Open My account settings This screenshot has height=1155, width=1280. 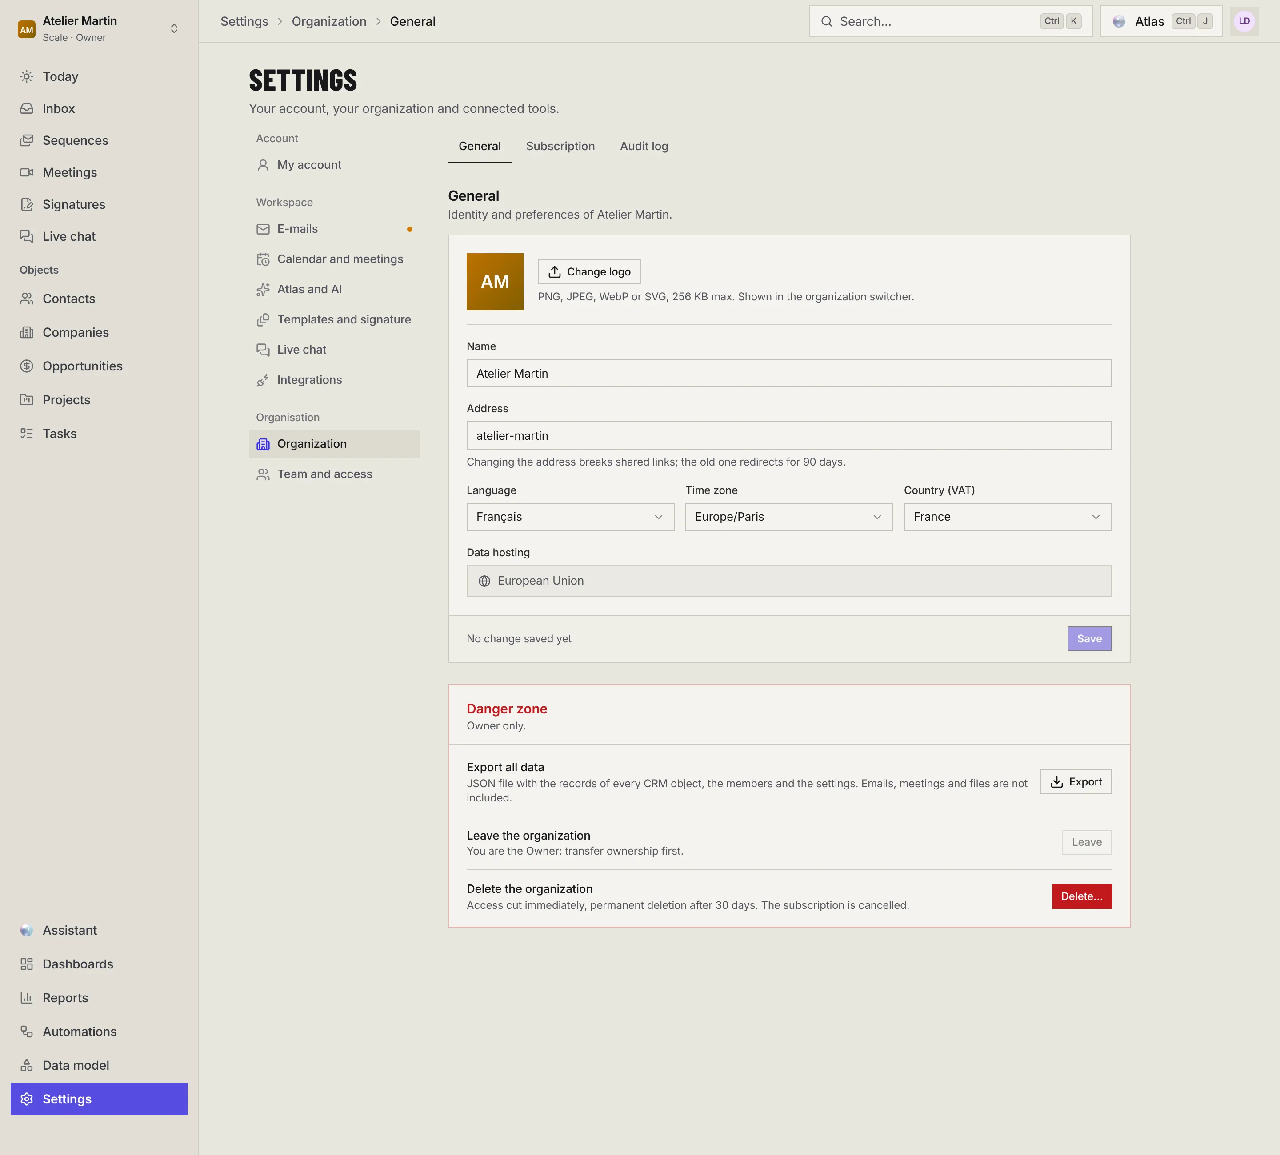[x=334, y=165]
